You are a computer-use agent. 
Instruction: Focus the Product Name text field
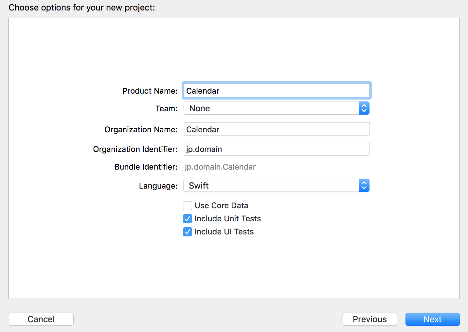tap(277, 91)
